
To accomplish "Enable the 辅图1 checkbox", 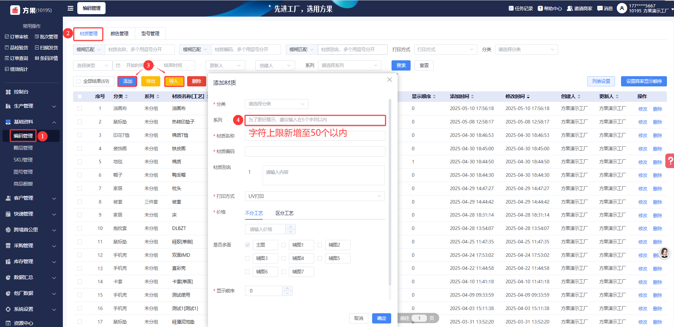I will point(284,245).
